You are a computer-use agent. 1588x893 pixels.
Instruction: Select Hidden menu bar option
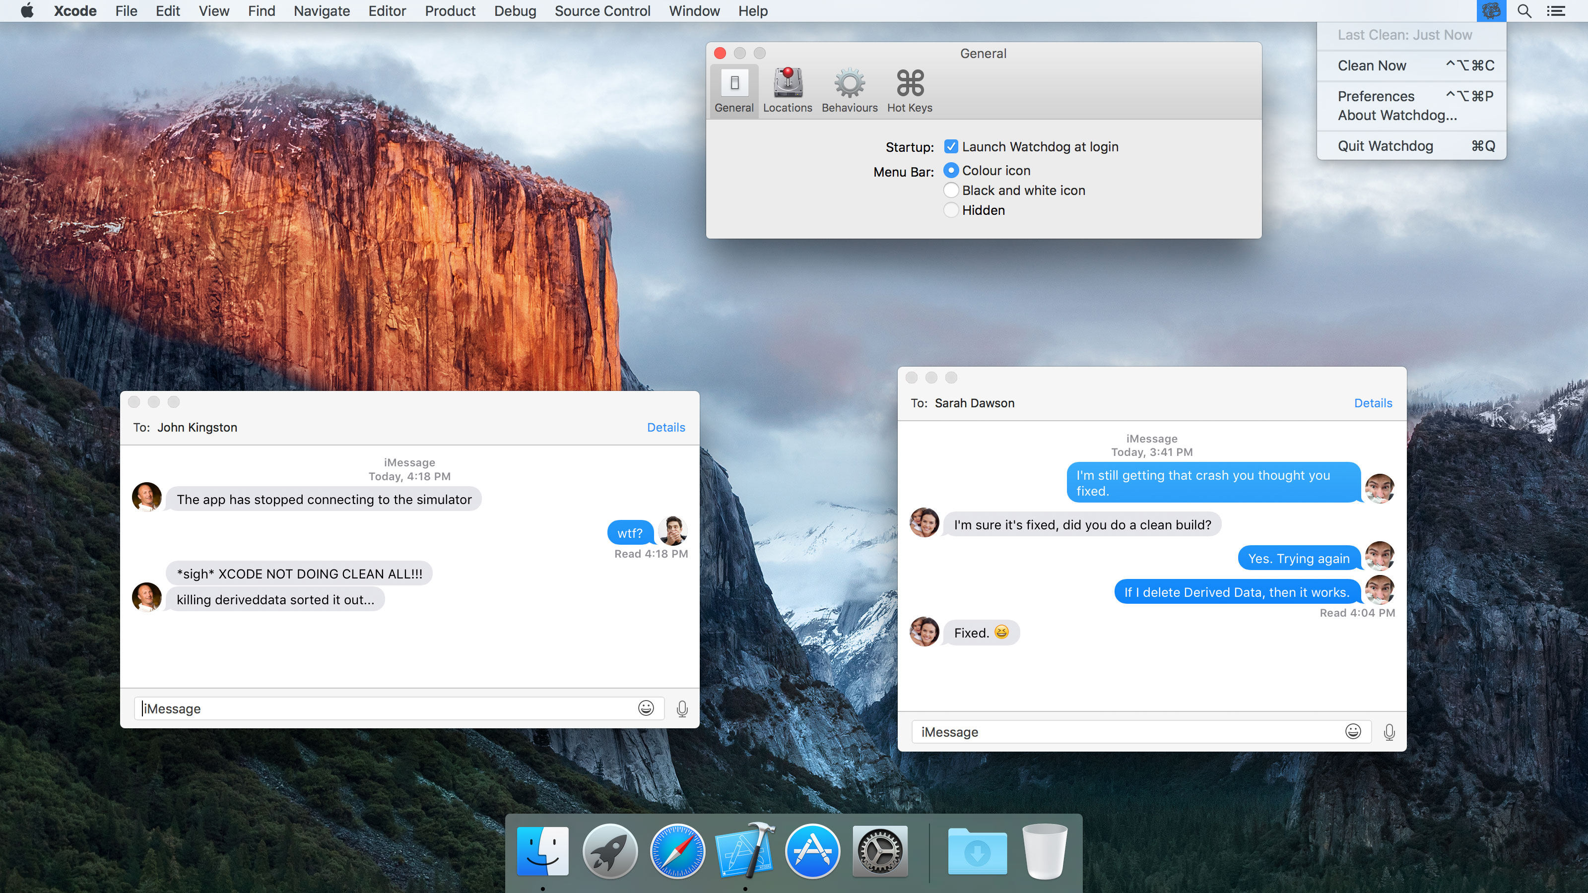click(951, 209)
